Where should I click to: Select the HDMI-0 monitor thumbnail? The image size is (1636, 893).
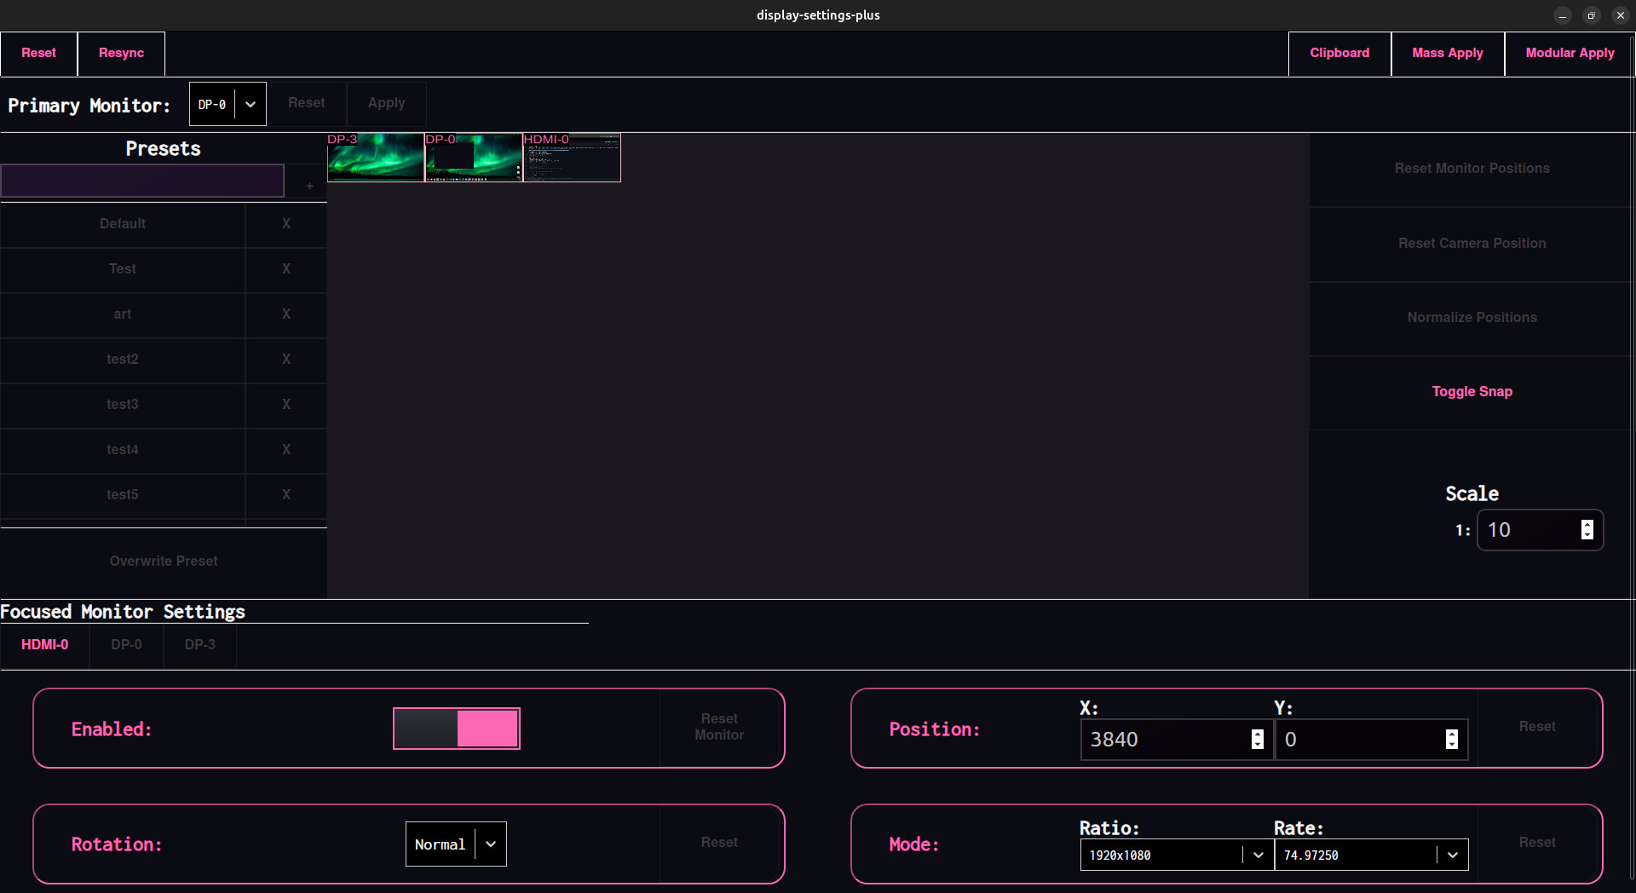point(572,158)
